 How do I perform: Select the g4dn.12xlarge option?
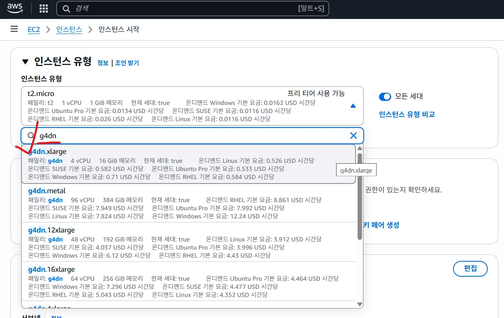click(x=189, y=242)
